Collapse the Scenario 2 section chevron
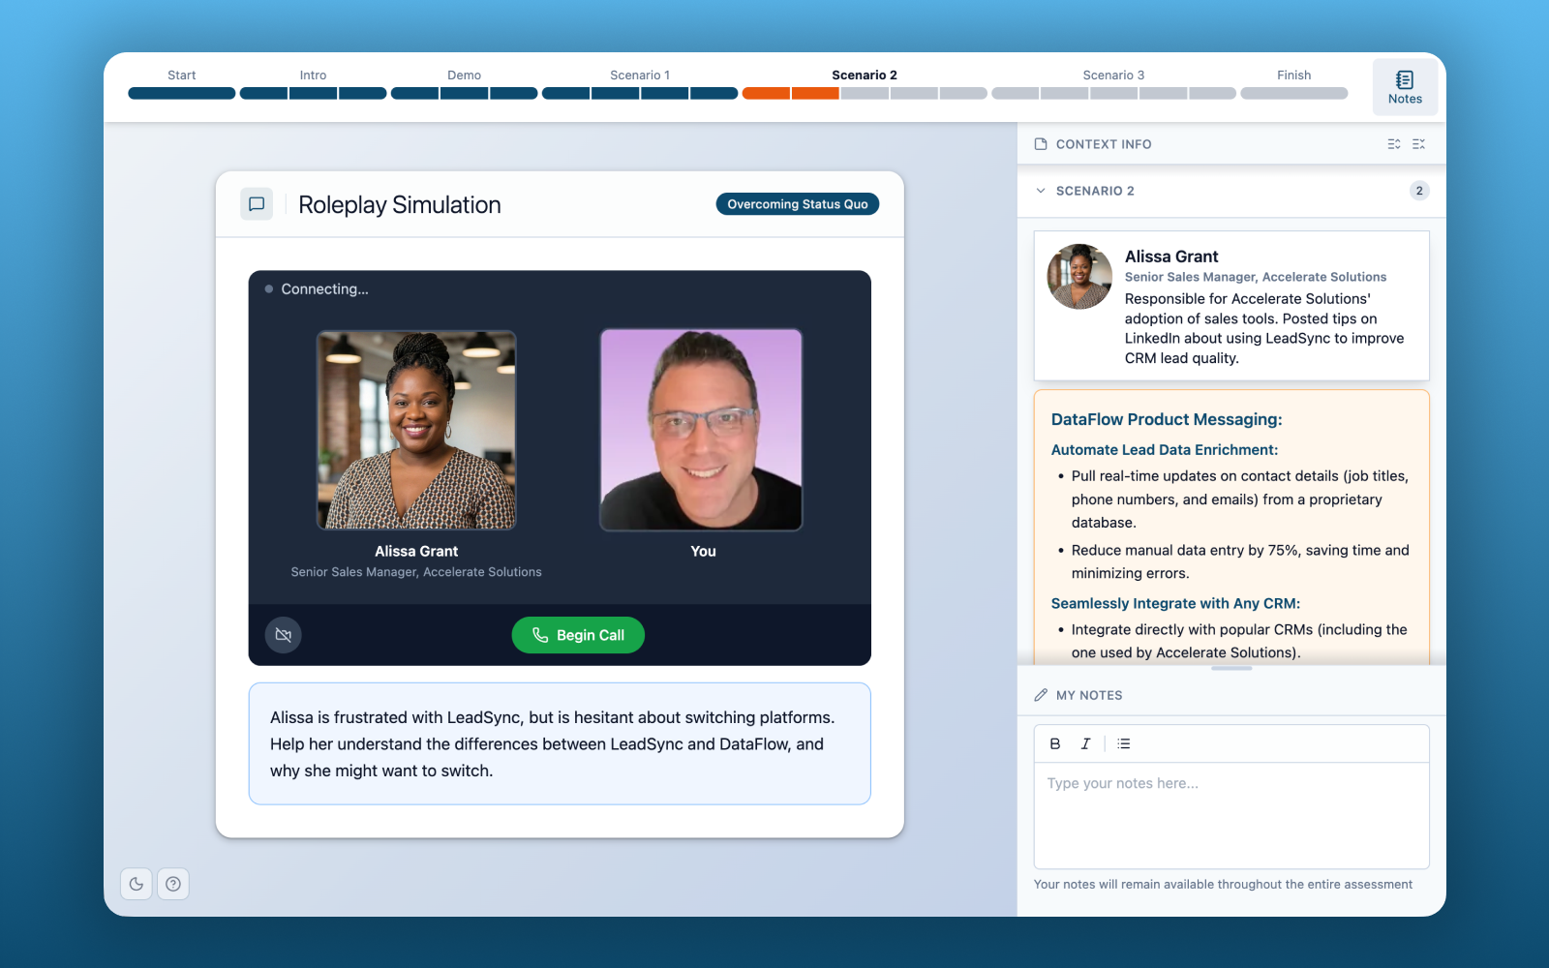The width and height of the screenshot is (1549, 968). pos(1041,191)
